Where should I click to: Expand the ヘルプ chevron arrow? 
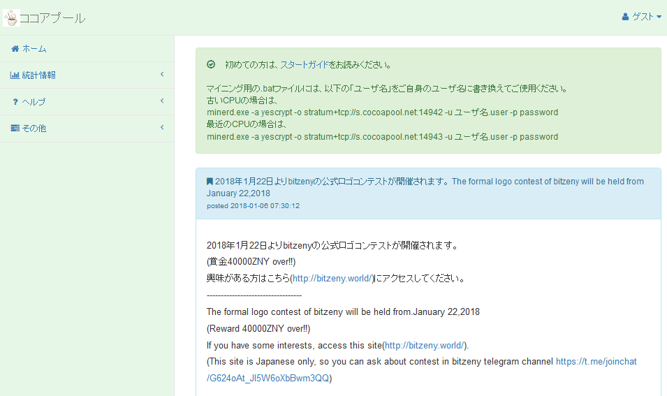click(x=162, y=101)
